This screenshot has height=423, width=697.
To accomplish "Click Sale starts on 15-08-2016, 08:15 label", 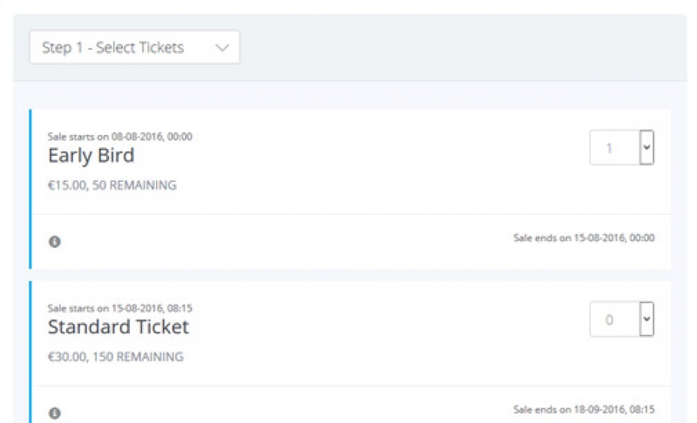I will [120, 308].
